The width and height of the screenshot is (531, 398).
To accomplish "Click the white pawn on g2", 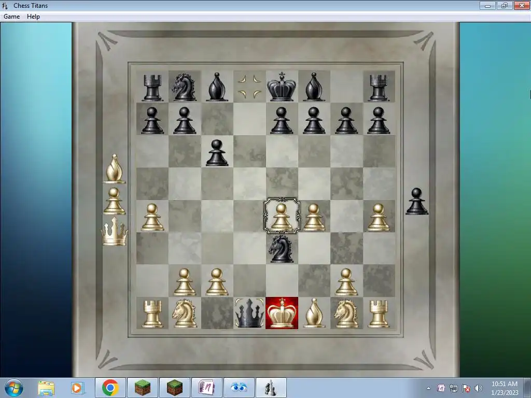I will [x=346, y=282].
